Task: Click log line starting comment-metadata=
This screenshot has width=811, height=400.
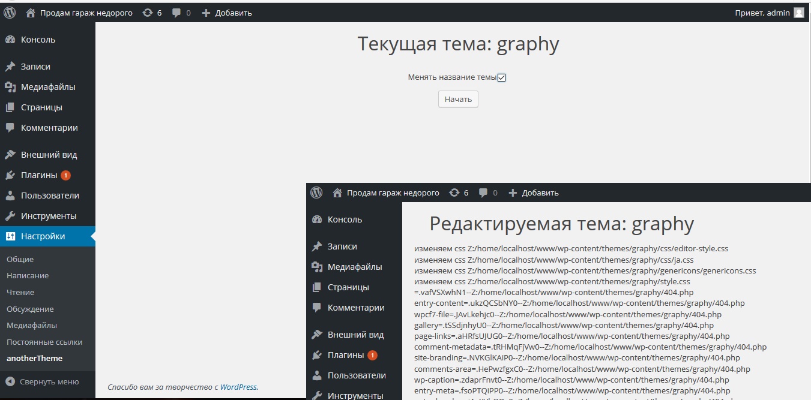Action: tap(590, 347)
